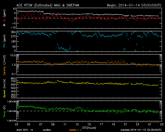This screenshot has height=132, width=165.
Task: Select the Phi (gsm) axis label
Action: (x=4, y=42)
